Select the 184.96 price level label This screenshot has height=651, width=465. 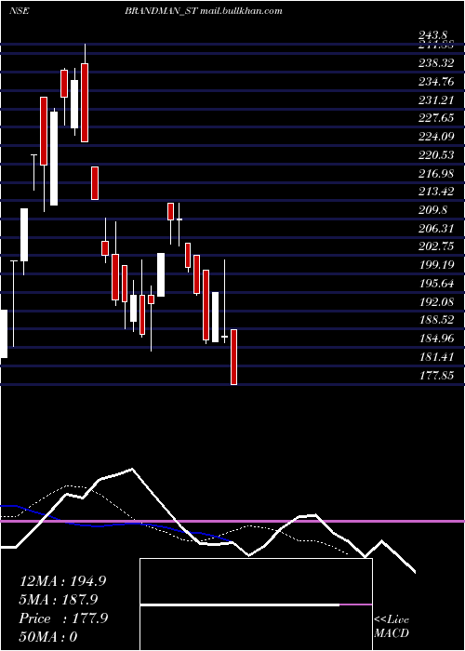[436, 339]
